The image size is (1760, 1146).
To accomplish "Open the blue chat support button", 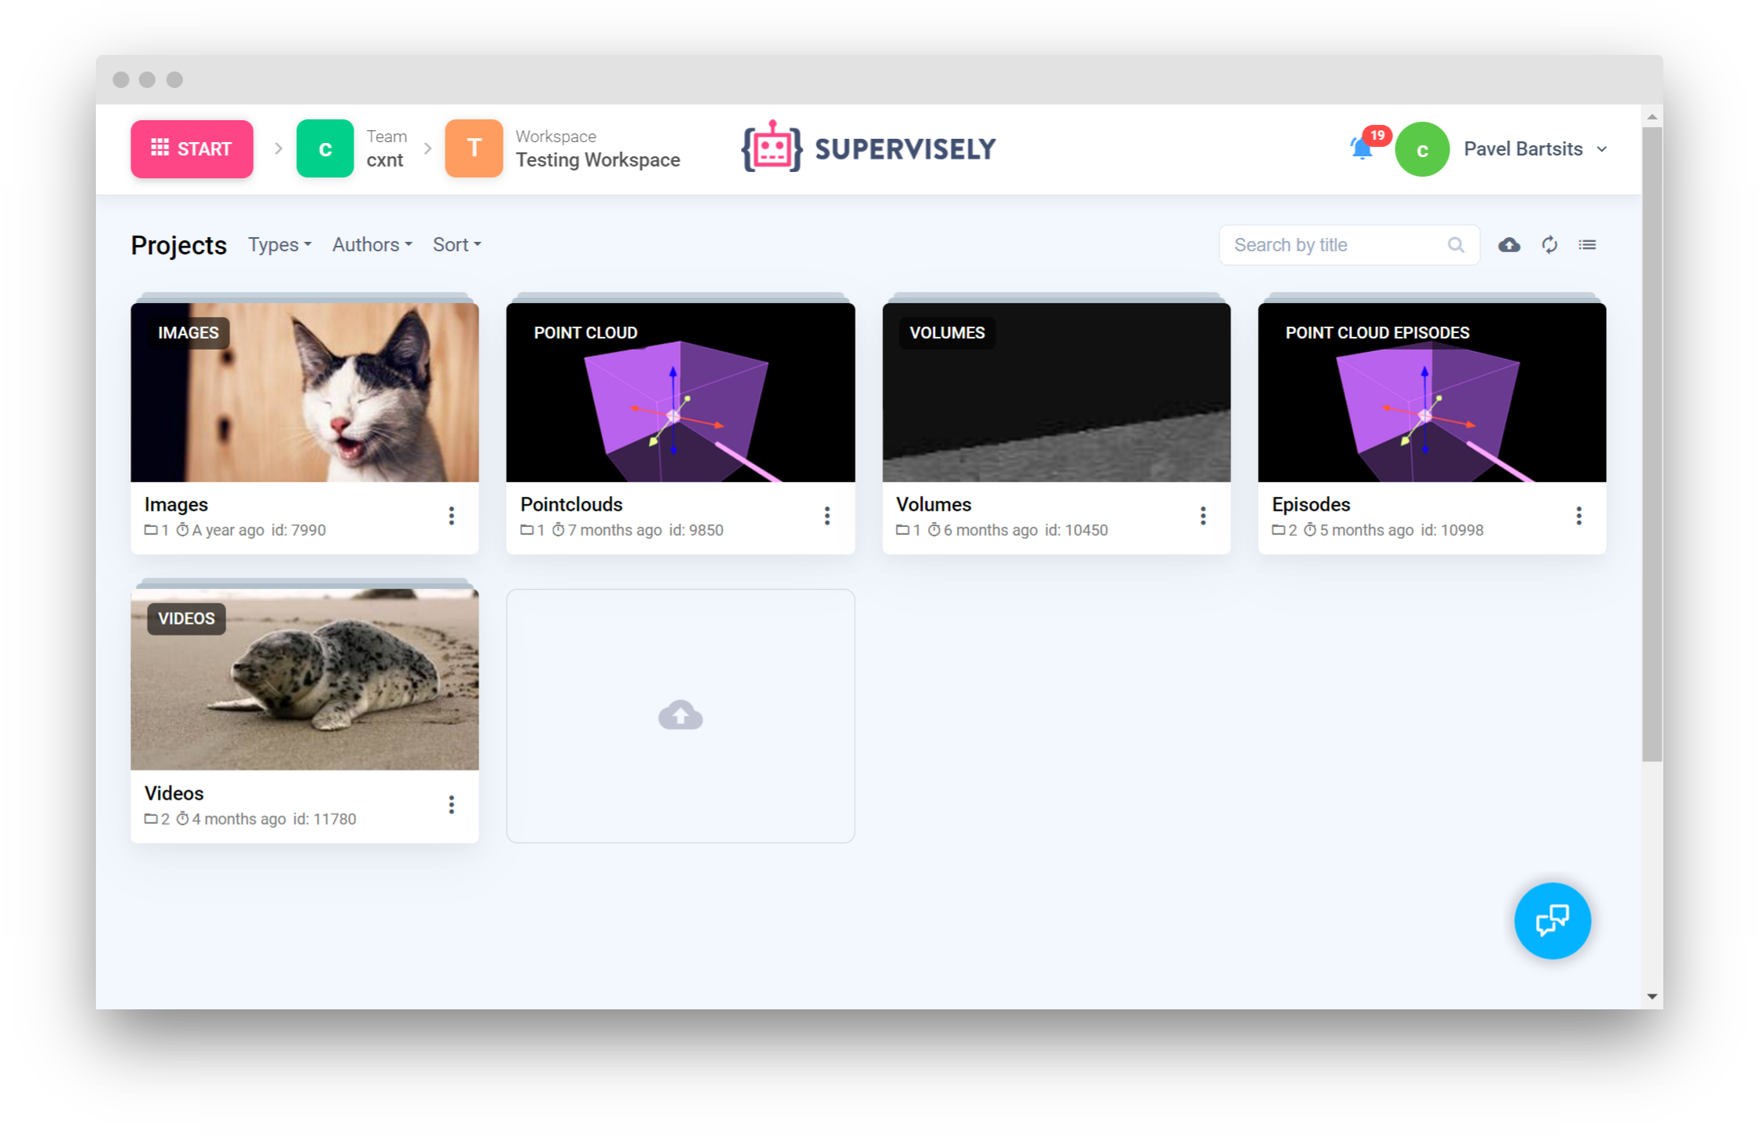I will (1552, 921).
